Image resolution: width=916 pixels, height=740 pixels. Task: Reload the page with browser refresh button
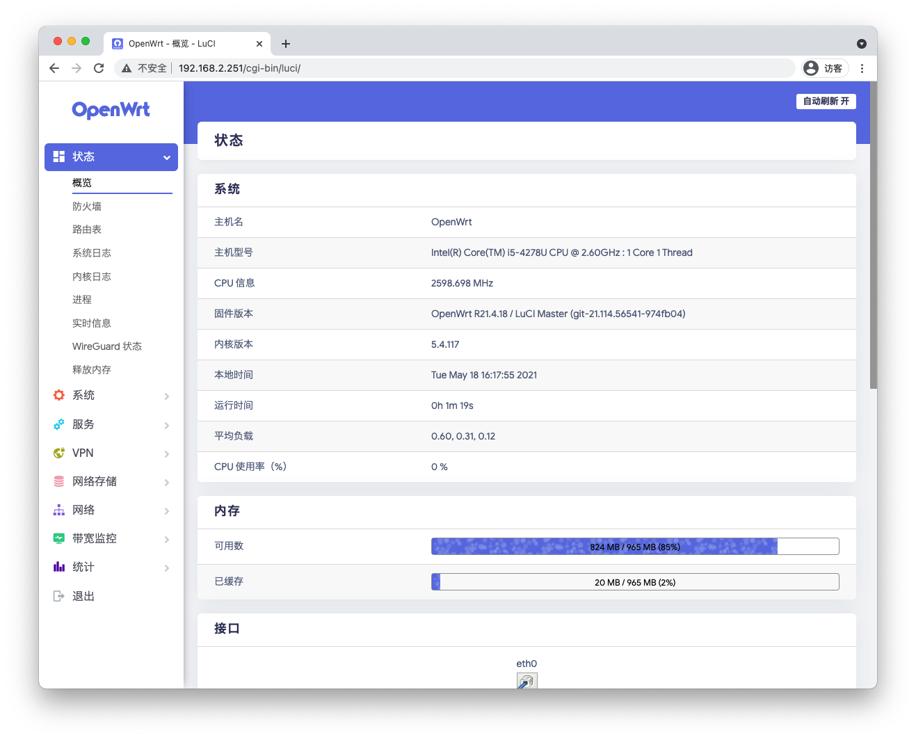pos(99,68)
